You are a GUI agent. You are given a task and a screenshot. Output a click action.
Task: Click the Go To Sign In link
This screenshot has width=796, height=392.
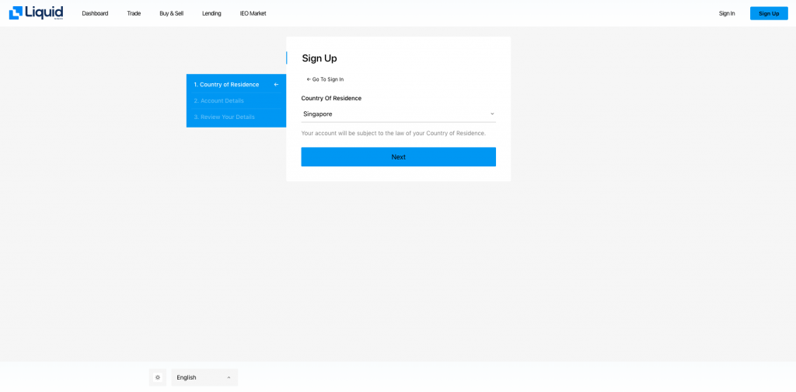(x=325, y=79)
